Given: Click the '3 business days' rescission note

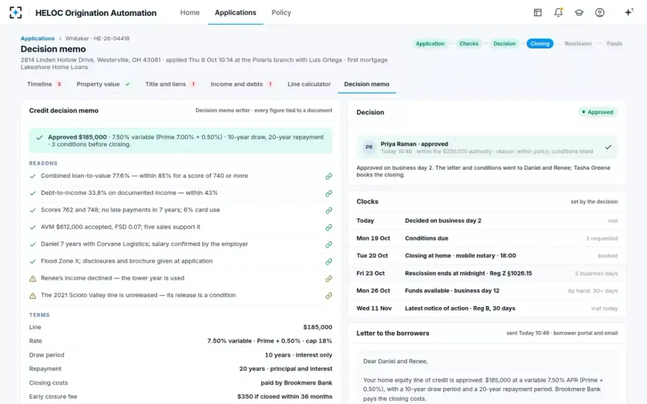Looking at the screenshot, I should [596, 274].
